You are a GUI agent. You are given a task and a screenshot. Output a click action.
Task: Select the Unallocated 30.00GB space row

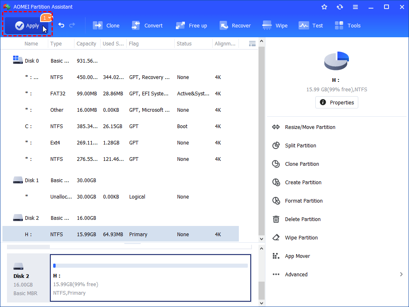point(121,197)
